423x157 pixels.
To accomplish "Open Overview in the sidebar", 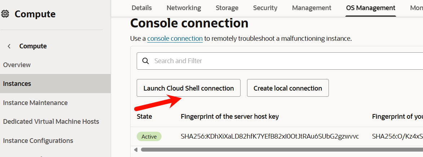I will click(x=17, y=65).
